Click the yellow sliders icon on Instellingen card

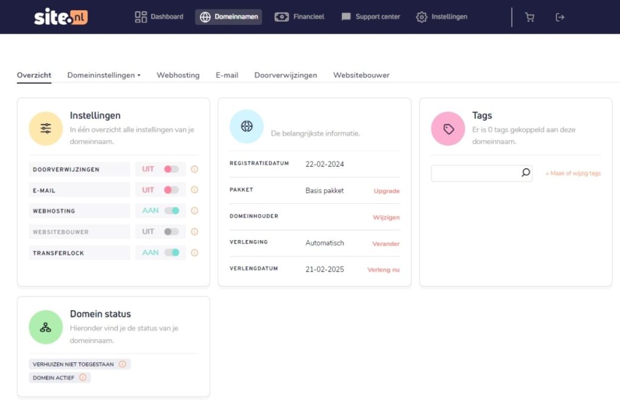tap(45, 128)
